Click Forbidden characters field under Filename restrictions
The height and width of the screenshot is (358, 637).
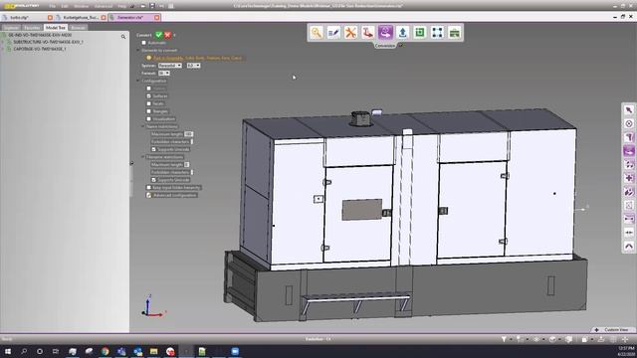coord(192,172)
